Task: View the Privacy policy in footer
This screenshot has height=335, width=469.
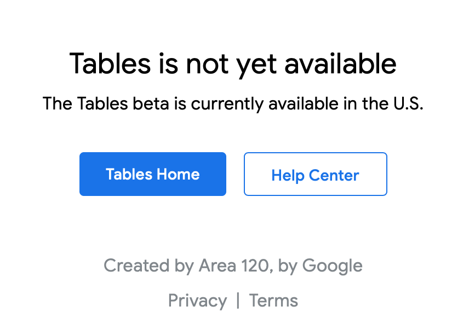Action: [x=197, y=301]
